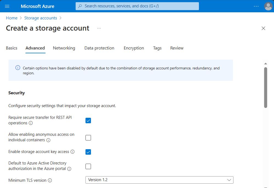Viewport: 274px width, 188px height.
Task: Show info for storage account key access
Action: pos(73,152)
